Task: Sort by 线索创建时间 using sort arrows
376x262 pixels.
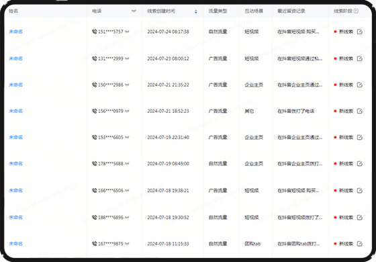Action: click(196, 11)
